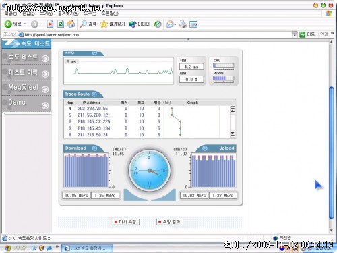Click the arrow icon next to Demo
337x253 pixels.
pos(45,105)
